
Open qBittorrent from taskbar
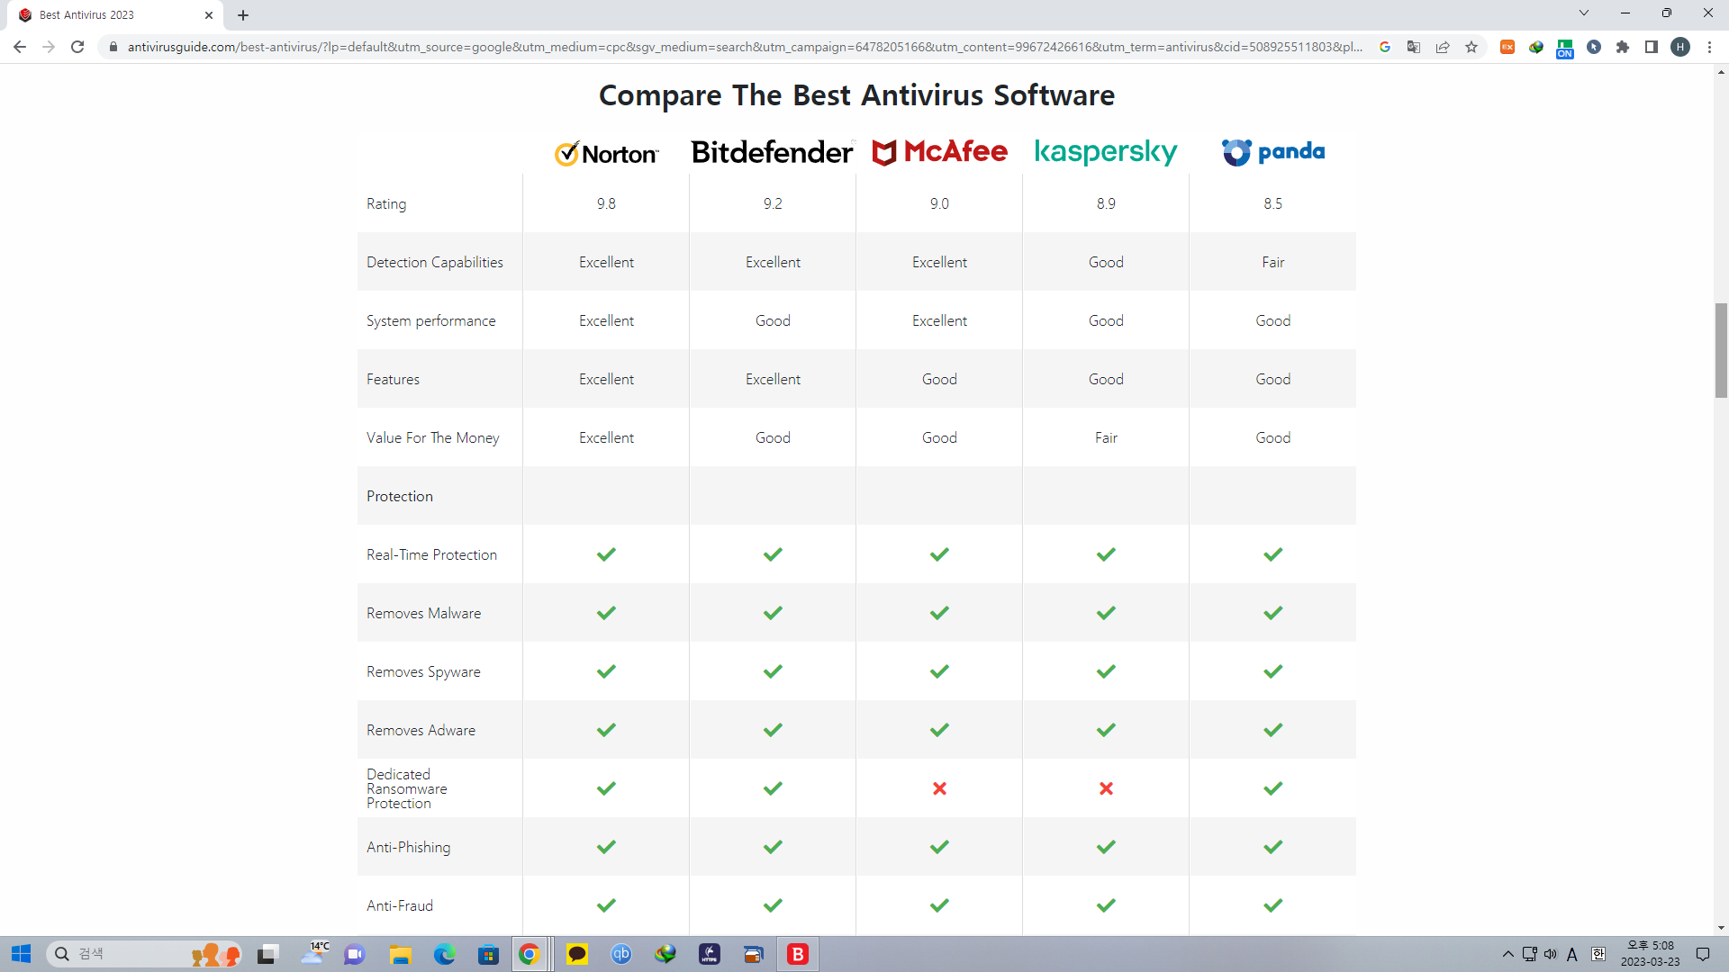(x=621, y=954)
